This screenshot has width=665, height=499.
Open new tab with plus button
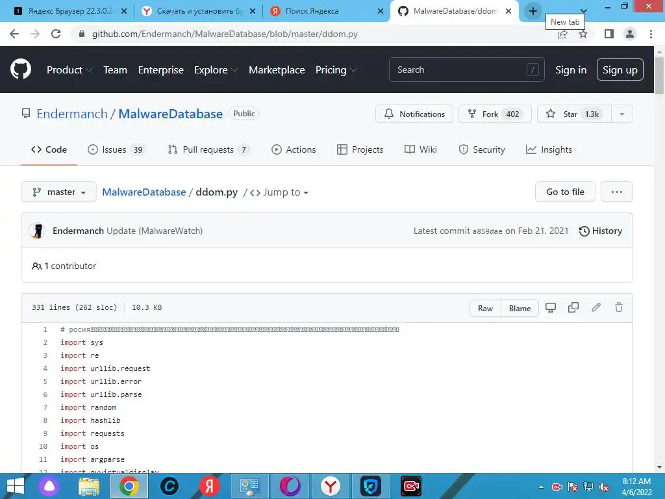pyautogui.click(x=533, y=11)
